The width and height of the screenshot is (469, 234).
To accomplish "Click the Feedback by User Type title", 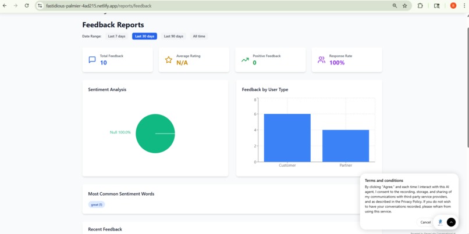I will (x=265, y=89).
